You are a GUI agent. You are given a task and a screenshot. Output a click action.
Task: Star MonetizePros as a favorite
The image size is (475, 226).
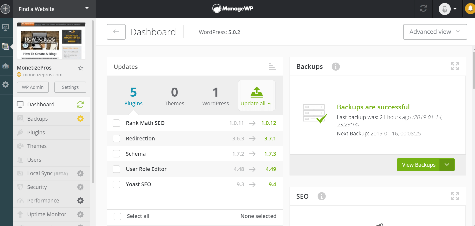[x=80, y=68]
